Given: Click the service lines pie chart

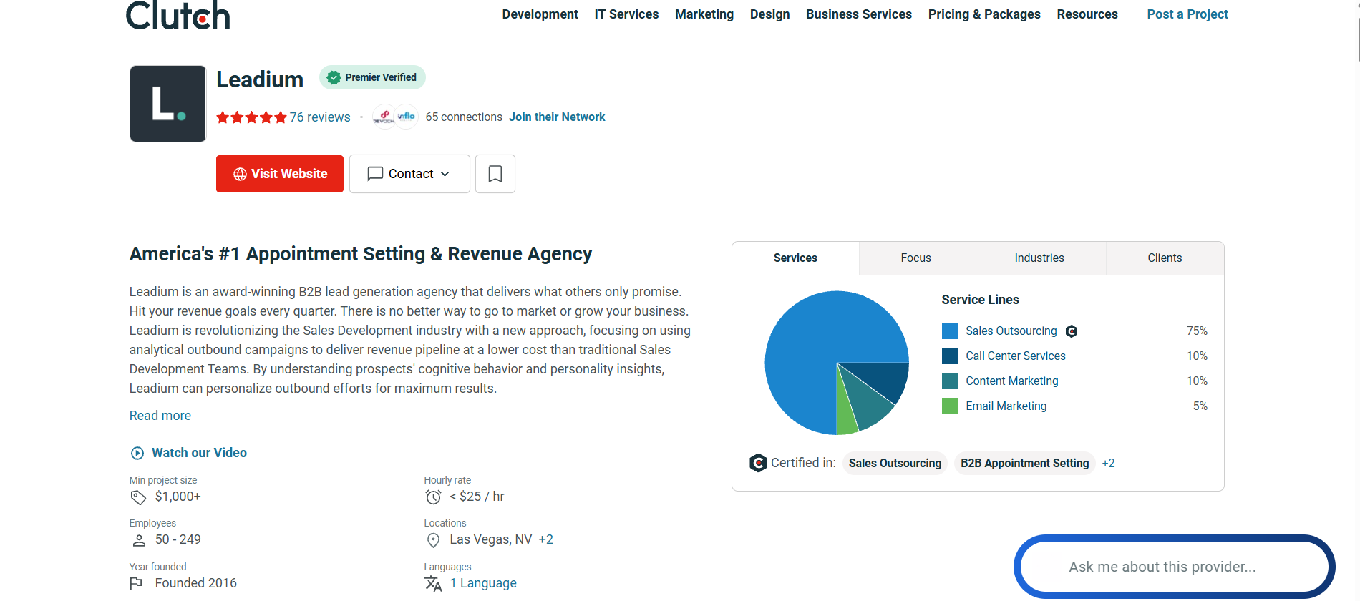Looking at the screenshot, I should coord(837,363).
